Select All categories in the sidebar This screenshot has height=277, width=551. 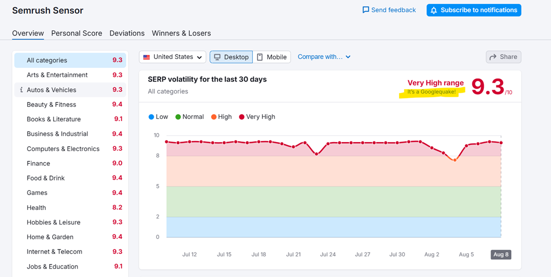coord(70,60)
